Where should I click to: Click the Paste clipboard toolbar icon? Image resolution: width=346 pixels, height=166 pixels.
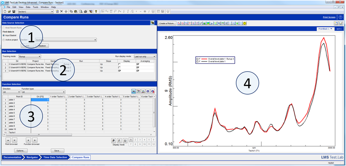(76, 11)
